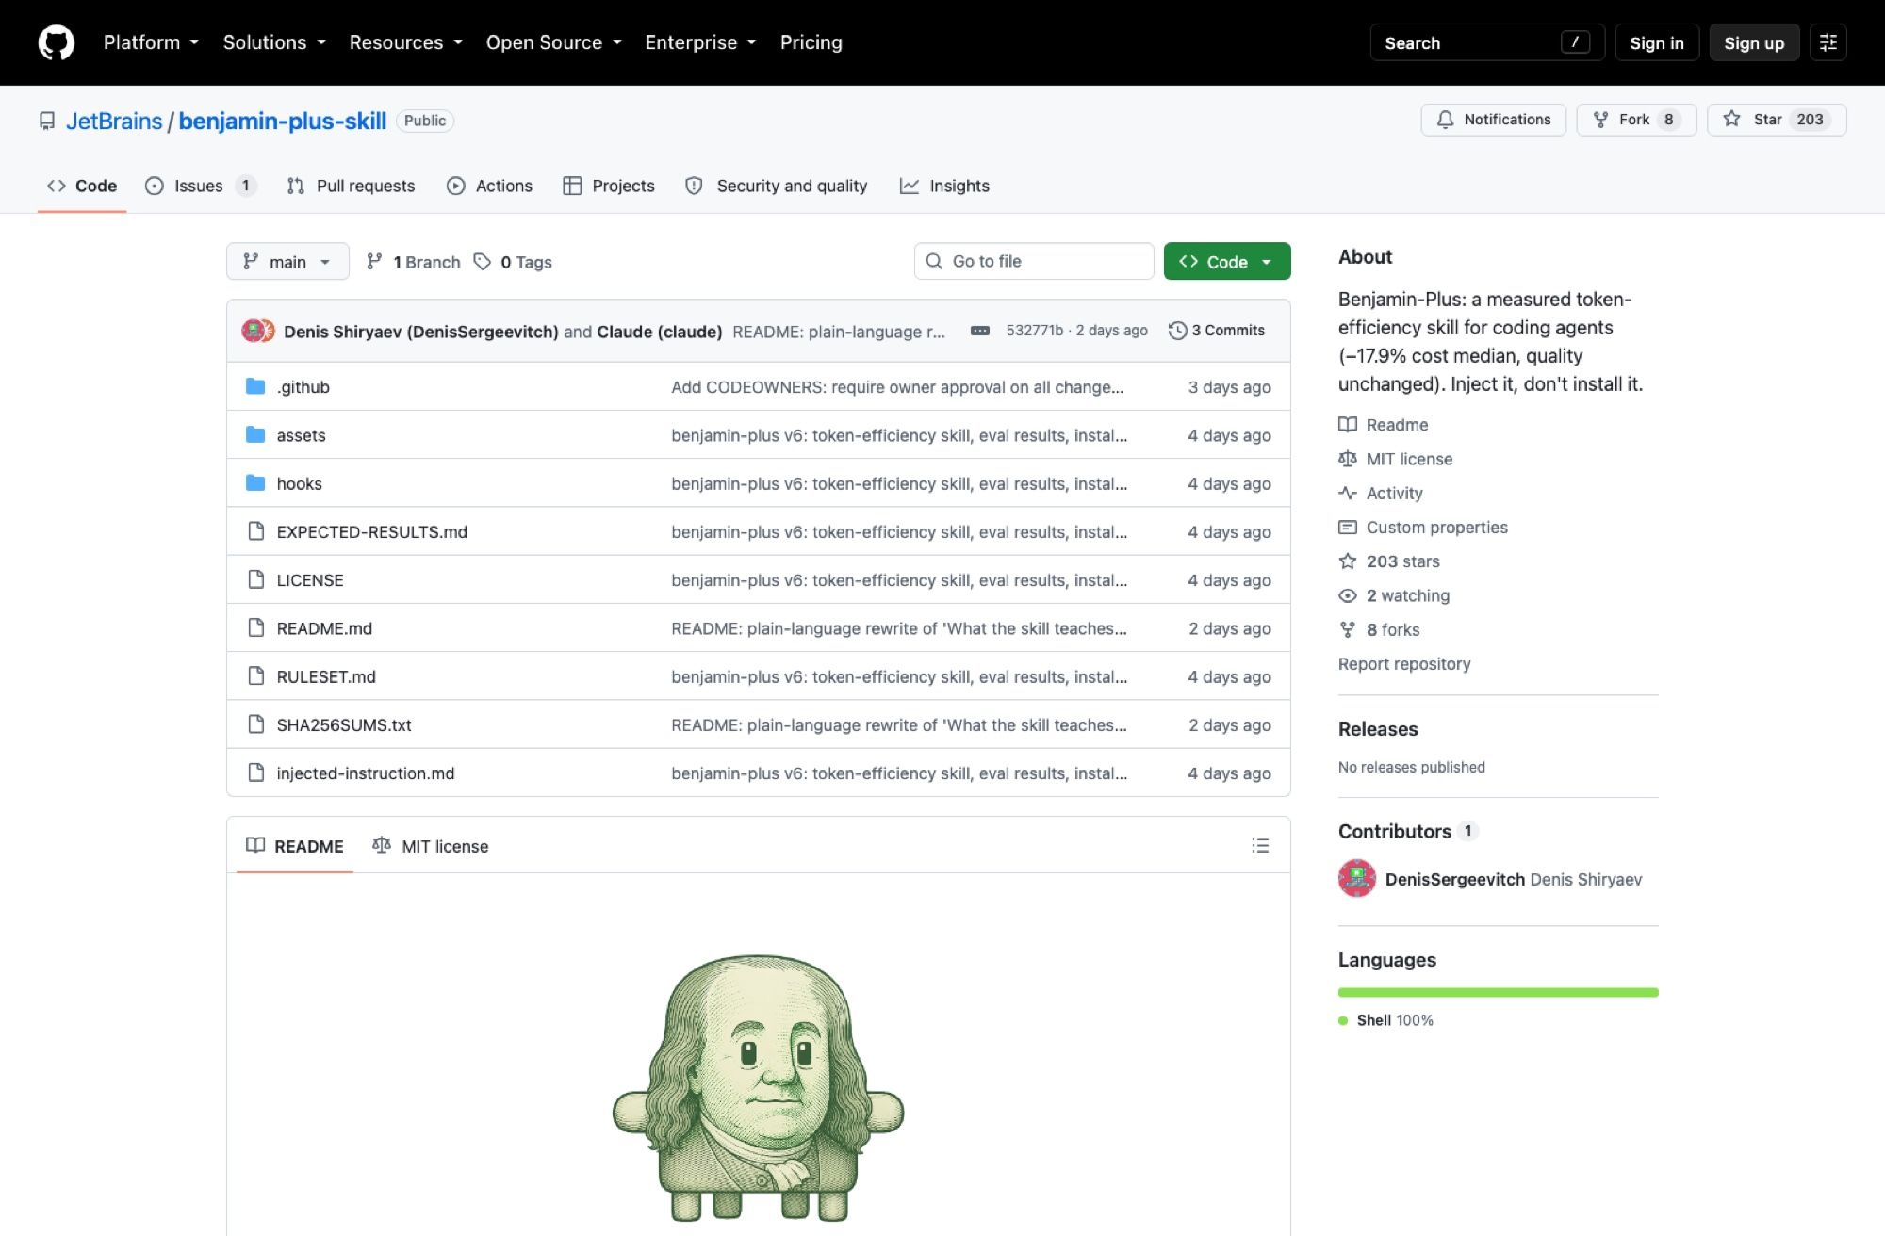Click the fork icon beside 8 forks
This screenshot has width=1885, height=1236.
[x=1348, y=629]
